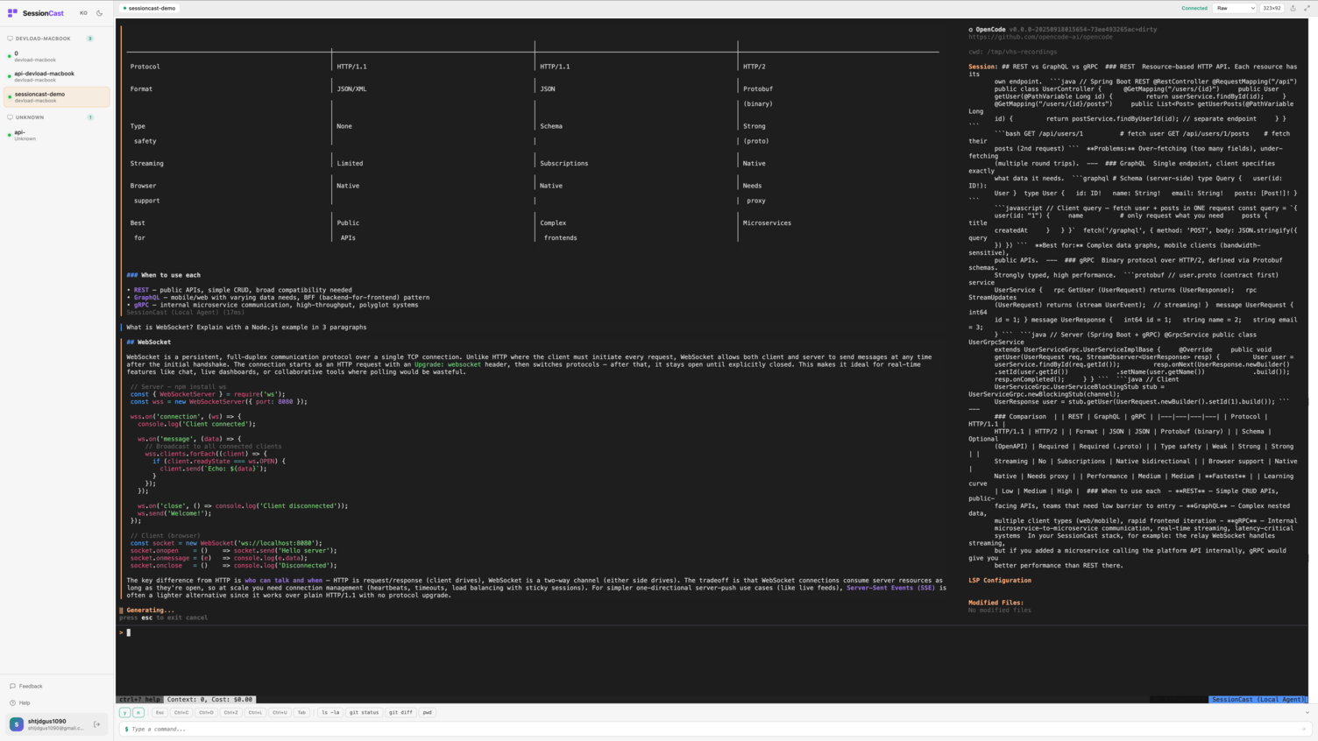
Task: Click the monitor icon beside UNKNOWN
Action: coord(10,116)
